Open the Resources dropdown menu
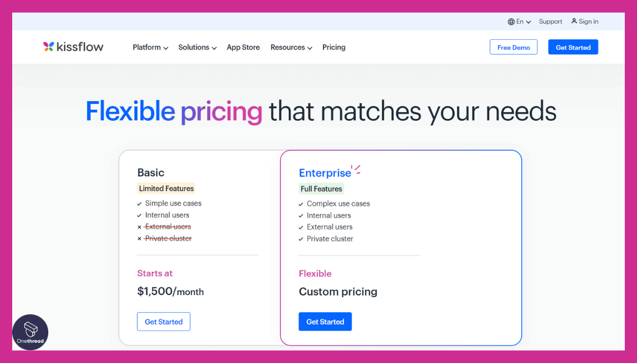Image resolution: width=637 pixels, height=363 pixels. pyautogui.click(x=291, y=47)
